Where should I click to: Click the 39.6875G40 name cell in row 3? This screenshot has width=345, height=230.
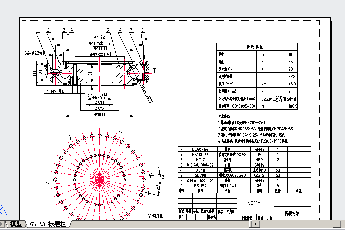tap(232, 175)
